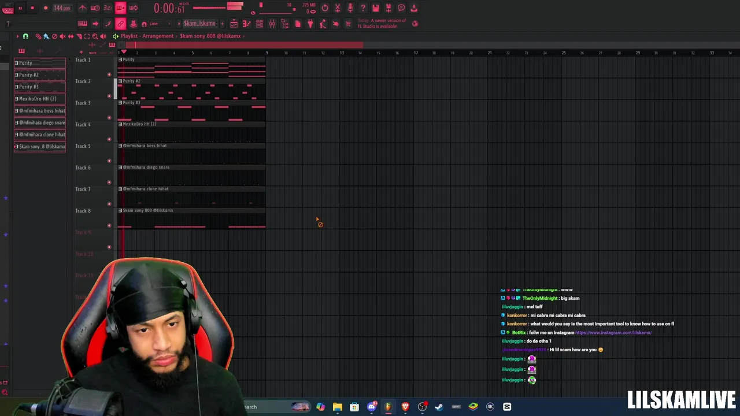Image resolution: width=740 pixels, height=416 pixels.
Task: Select the playlist Mute tool
Action: point(62,36)
